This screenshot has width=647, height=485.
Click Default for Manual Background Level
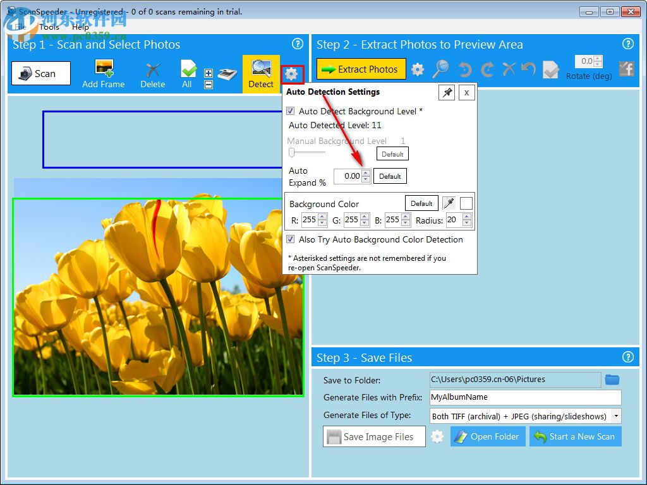coord(392,154)
